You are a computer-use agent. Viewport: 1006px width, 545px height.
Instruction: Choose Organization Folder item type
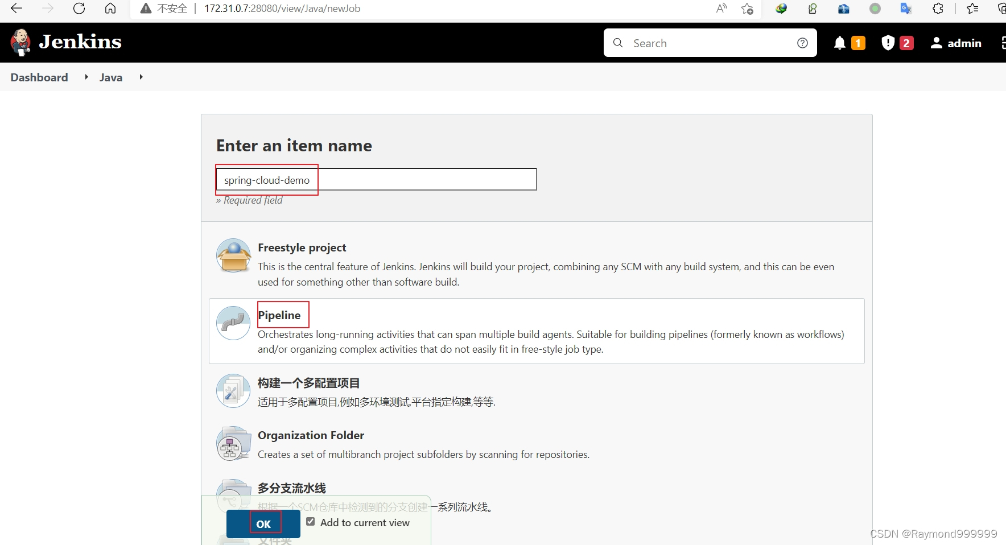coord(311,435)
